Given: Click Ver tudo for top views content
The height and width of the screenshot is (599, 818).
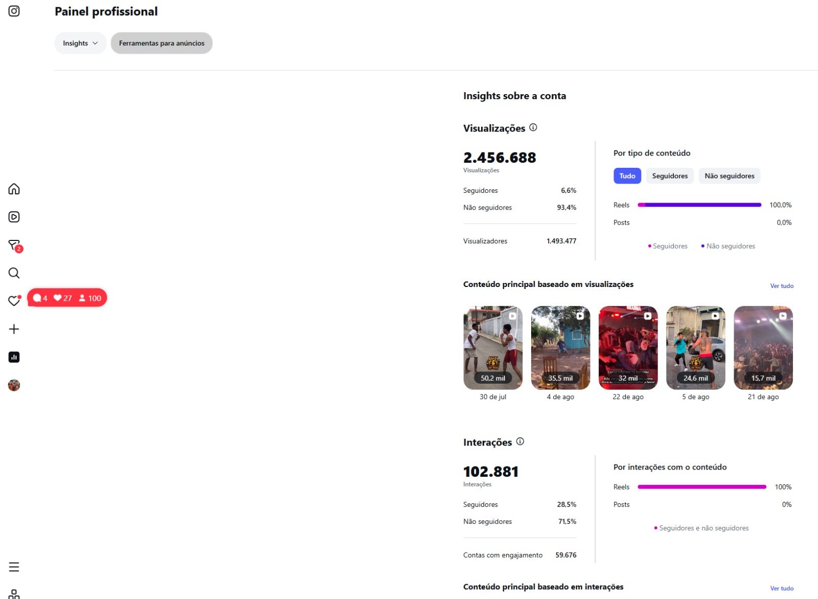Looking at the screenshot, I should [782, 286].
